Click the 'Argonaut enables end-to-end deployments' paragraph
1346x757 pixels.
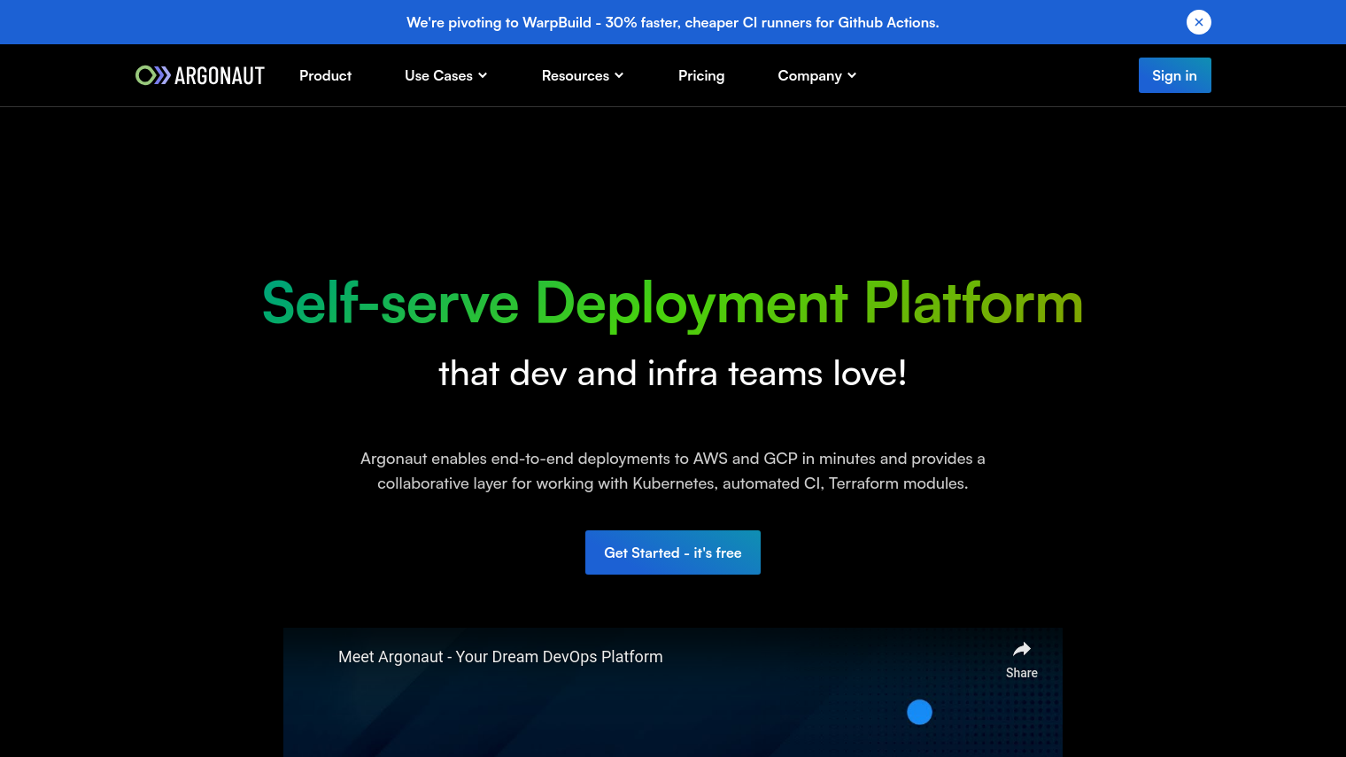673,471
